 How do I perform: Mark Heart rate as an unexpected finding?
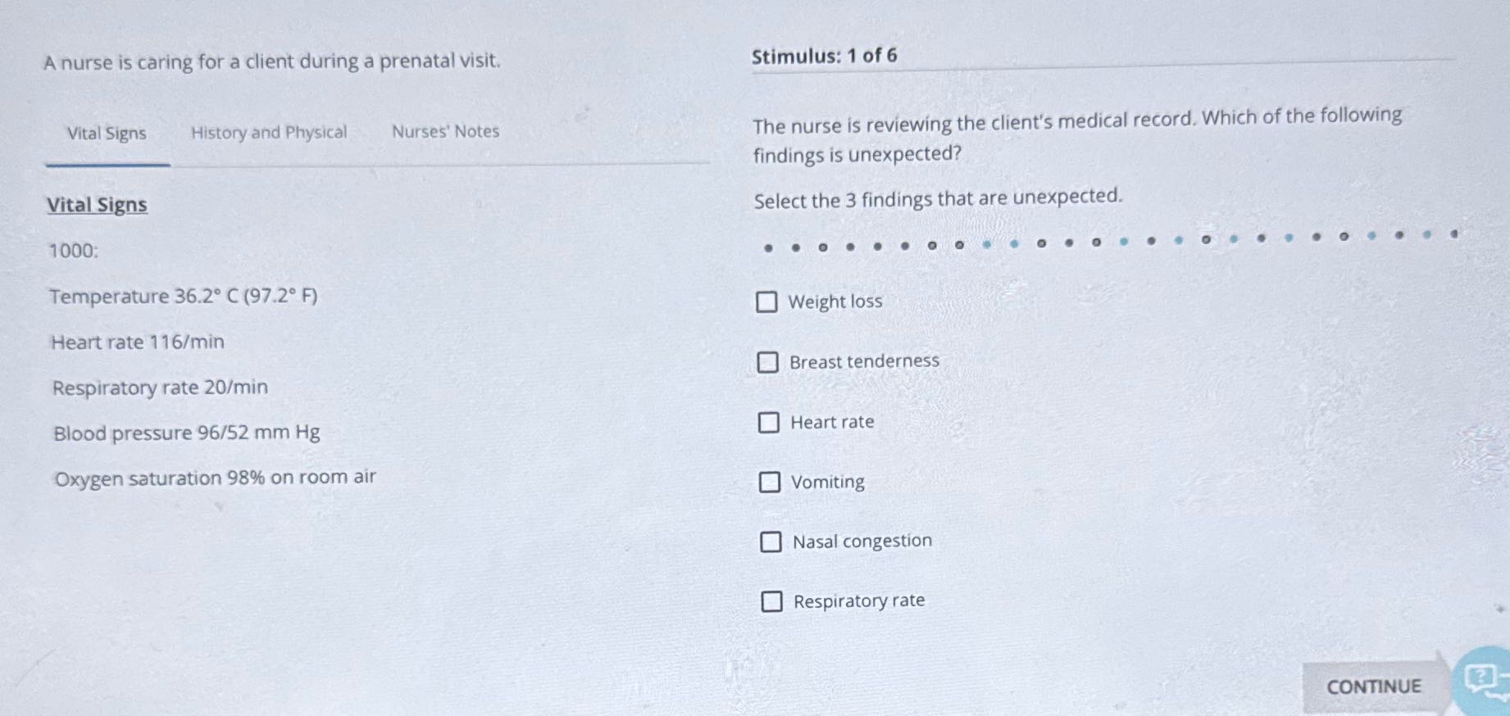click(x=768, y=423)
